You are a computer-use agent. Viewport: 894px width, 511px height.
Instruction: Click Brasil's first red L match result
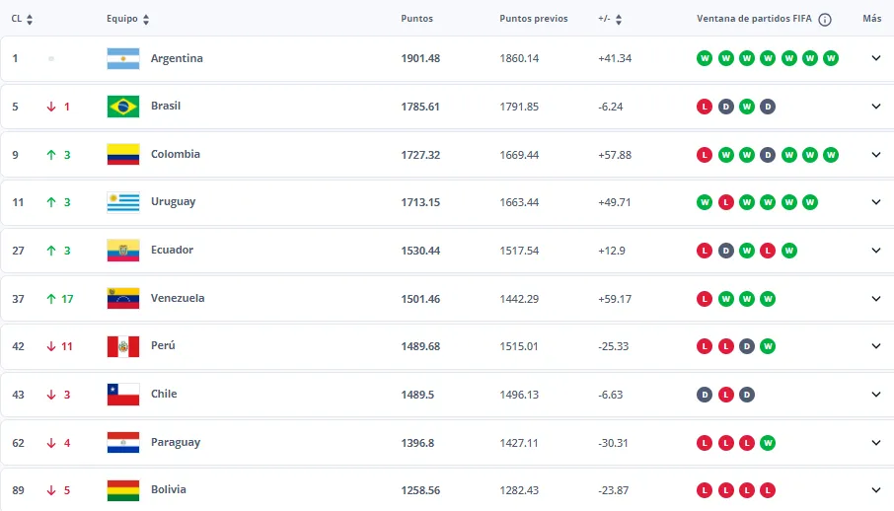click(705, 107)
